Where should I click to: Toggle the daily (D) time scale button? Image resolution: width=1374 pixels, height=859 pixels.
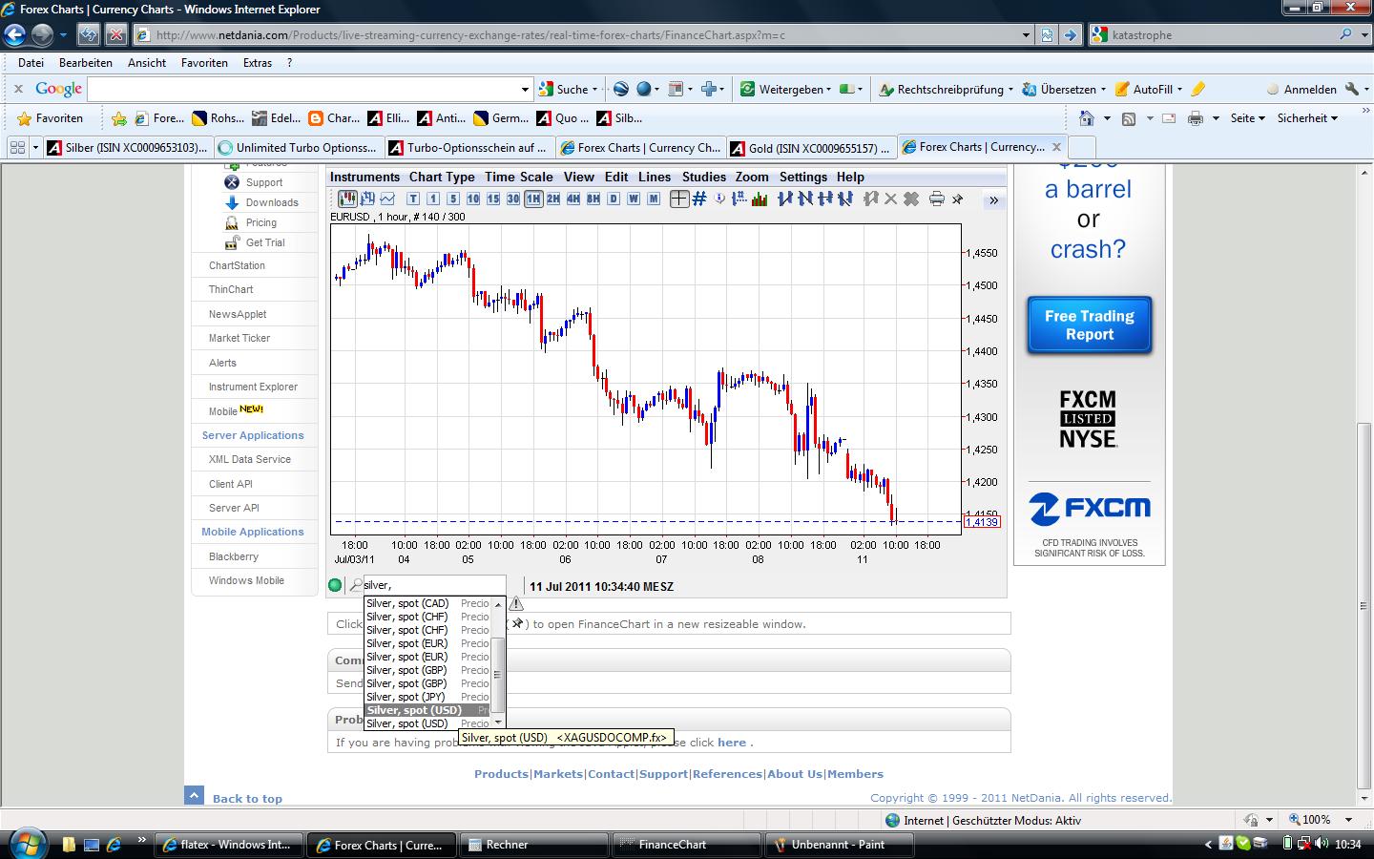[613, 199]
